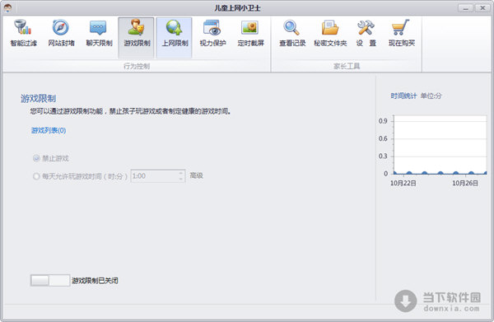The image size is (494, 322).
Task: Select the 游戏限制 game restriction tool
Action: pyautogui.click(x=137, y=37)
